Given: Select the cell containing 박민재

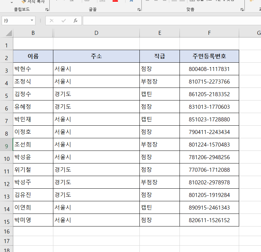Looking at the screenshot, I should [x=33, y=119].
